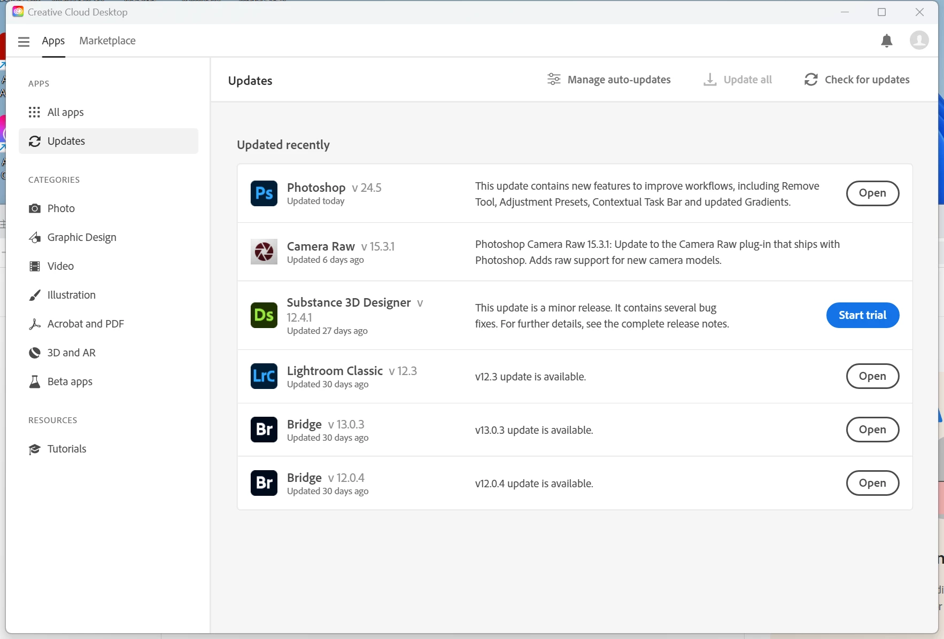Open Bridge v13.0.3 with its Open button

[x=872, y=430]
